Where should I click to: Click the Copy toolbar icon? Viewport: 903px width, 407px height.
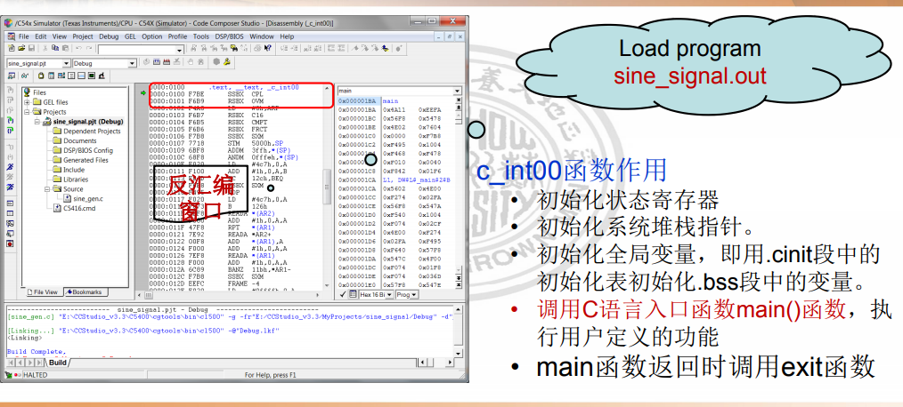55,48
